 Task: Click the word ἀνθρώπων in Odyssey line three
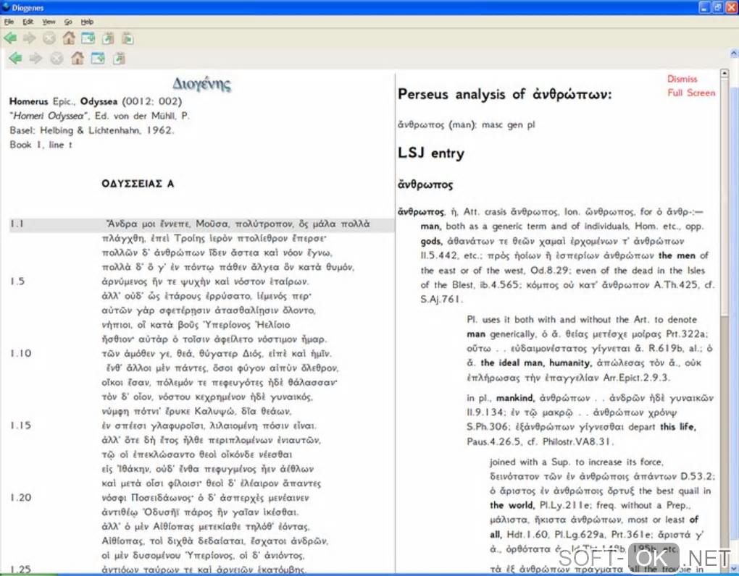coord(180,253)
